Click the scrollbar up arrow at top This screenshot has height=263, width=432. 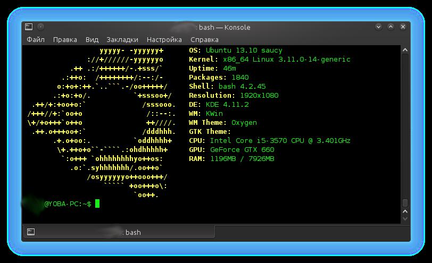coord(405,50)
